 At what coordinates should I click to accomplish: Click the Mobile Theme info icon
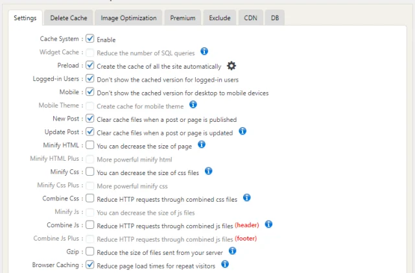193,104
